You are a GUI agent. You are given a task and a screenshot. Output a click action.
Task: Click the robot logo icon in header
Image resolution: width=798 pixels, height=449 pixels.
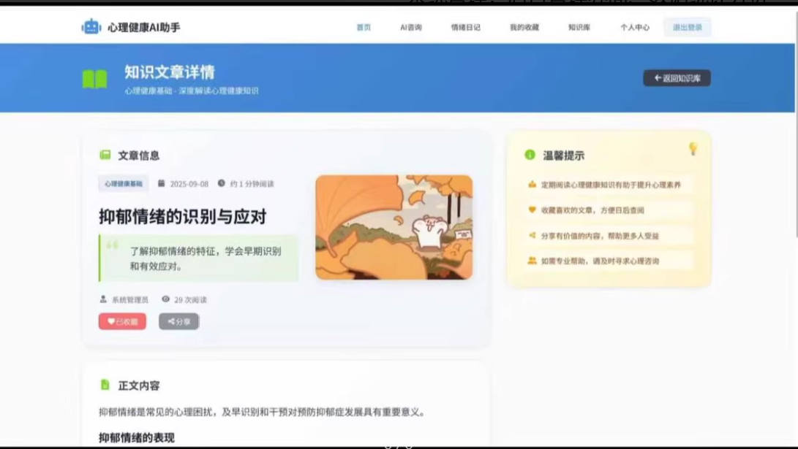pos(91,27)
